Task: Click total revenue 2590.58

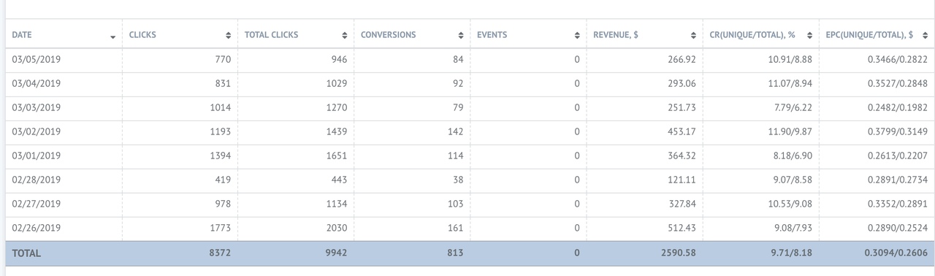Action: tap(679, 253)
